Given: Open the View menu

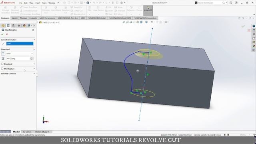Looking at the screenshot, I should point(31,3).
